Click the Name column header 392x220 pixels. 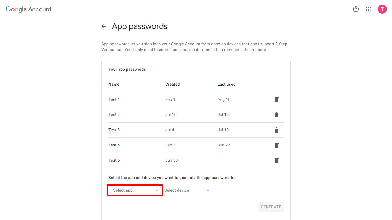pyautogui.click(x=114, y=84)
